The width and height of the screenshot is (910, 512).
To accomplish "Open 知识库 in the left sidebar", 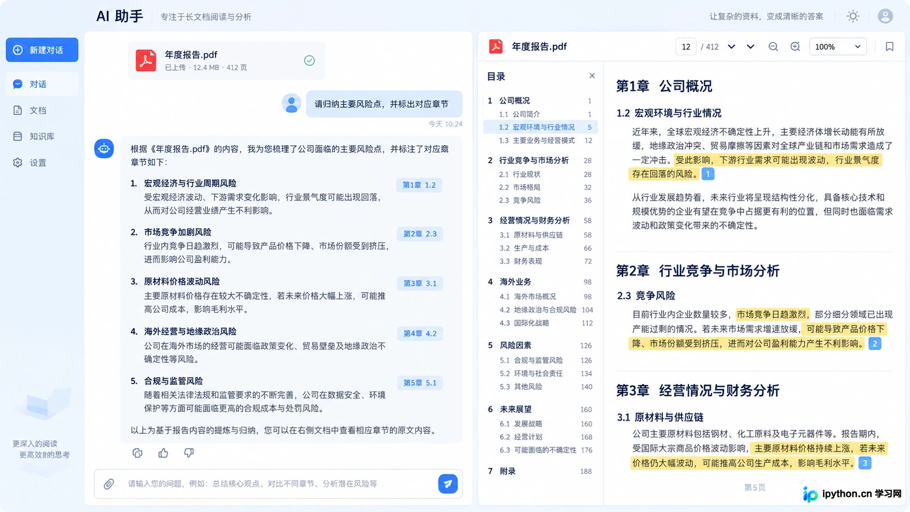I will [x=42, y=137].
